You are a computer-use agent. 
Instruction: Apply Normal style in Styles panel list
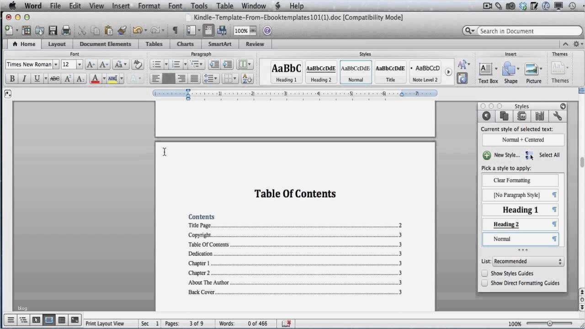coord(520,239)
